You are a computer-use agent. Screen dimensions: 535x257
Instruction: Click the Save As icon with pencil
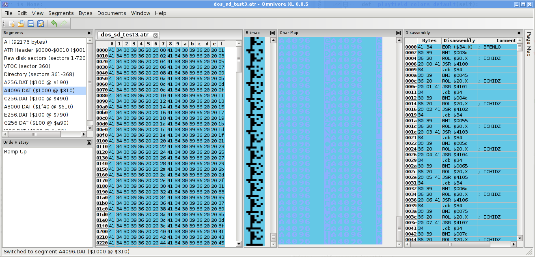[x=40, y=23]
